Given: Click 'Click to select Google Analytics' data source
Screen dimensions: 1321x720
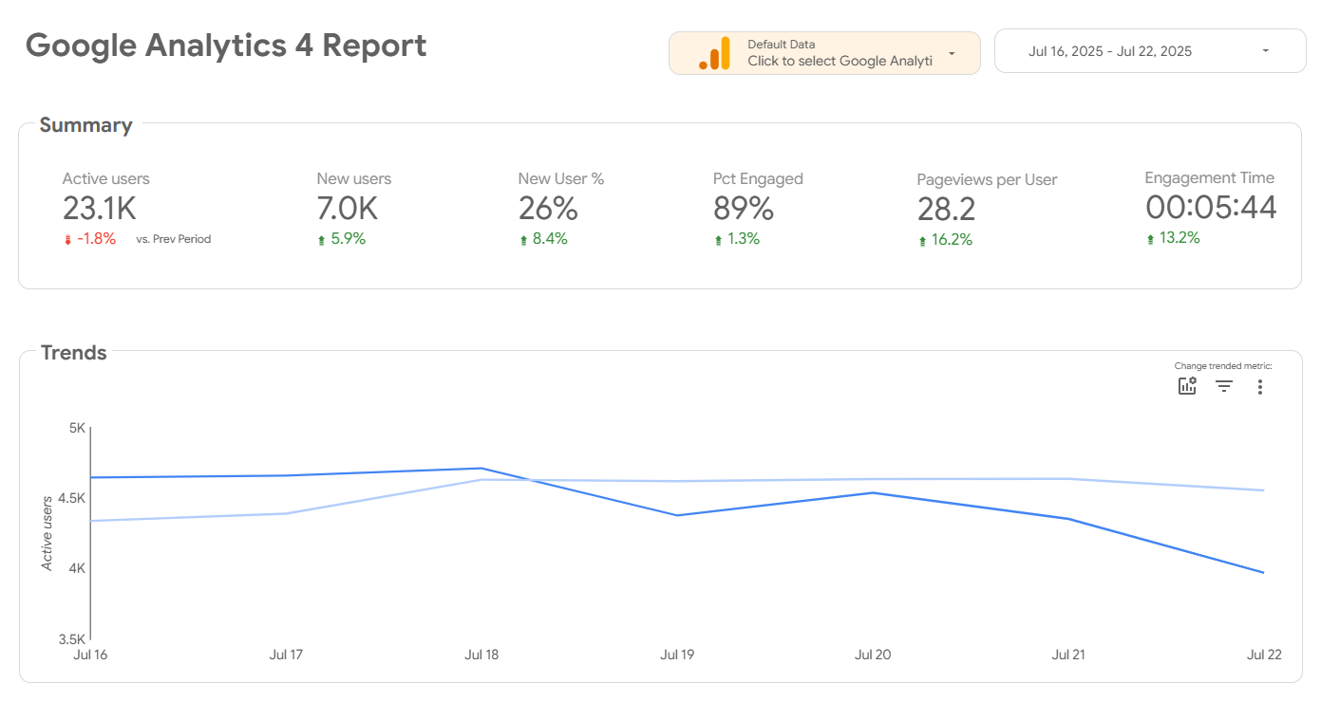Looking at the screenshot, I should [x=840, y=61].
